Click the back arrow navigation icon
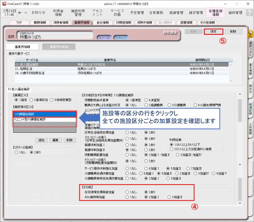 tap(20, 12)
